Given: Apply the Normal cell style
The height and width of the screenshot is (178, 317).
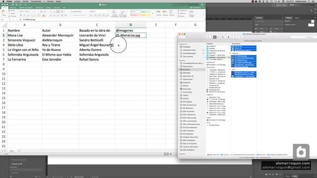Looking at the screenshot, I should point(135,12).
